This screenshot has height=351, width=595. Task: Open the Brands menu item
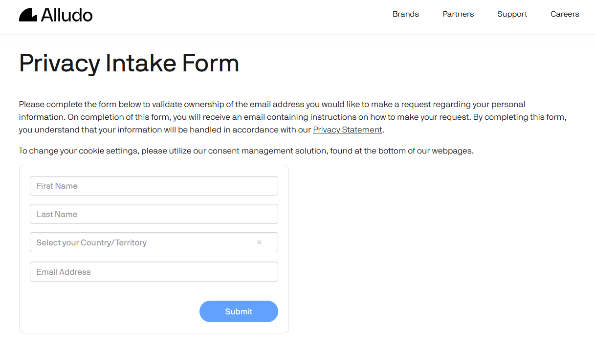click(x=406, y=14)
